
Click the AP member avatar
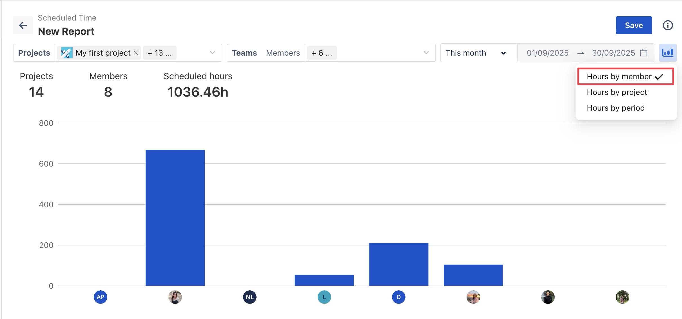(101, 297)
